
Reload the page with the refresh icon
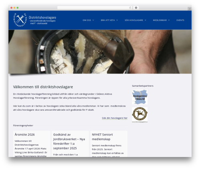(x=130, y=8)
